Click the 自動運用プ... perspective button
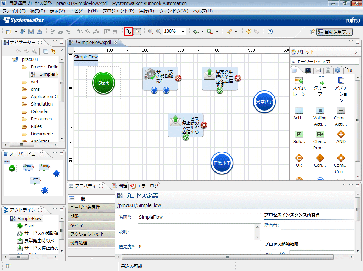Image resolution: width=363 pixels, height=271 pixels. [334, 32]
